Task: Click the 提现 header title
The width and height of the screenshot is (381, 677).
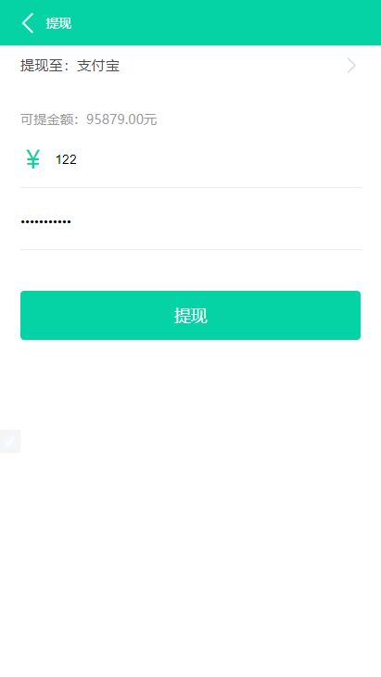Action: coord(58,23)
